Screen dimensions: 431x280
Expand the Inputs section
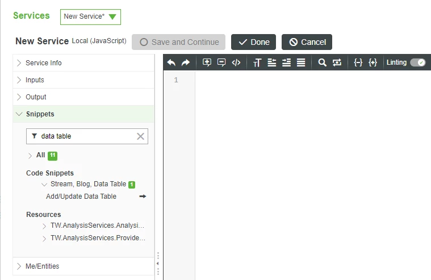coord(83,80)
